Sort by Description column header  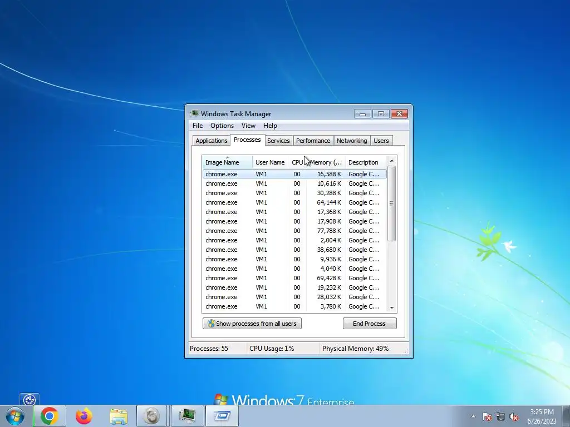(366, 162)
